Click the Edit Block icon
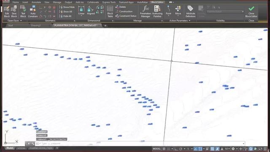Image resolution: width=270 pixels, height=152 pixels. (x=7, y=11)
